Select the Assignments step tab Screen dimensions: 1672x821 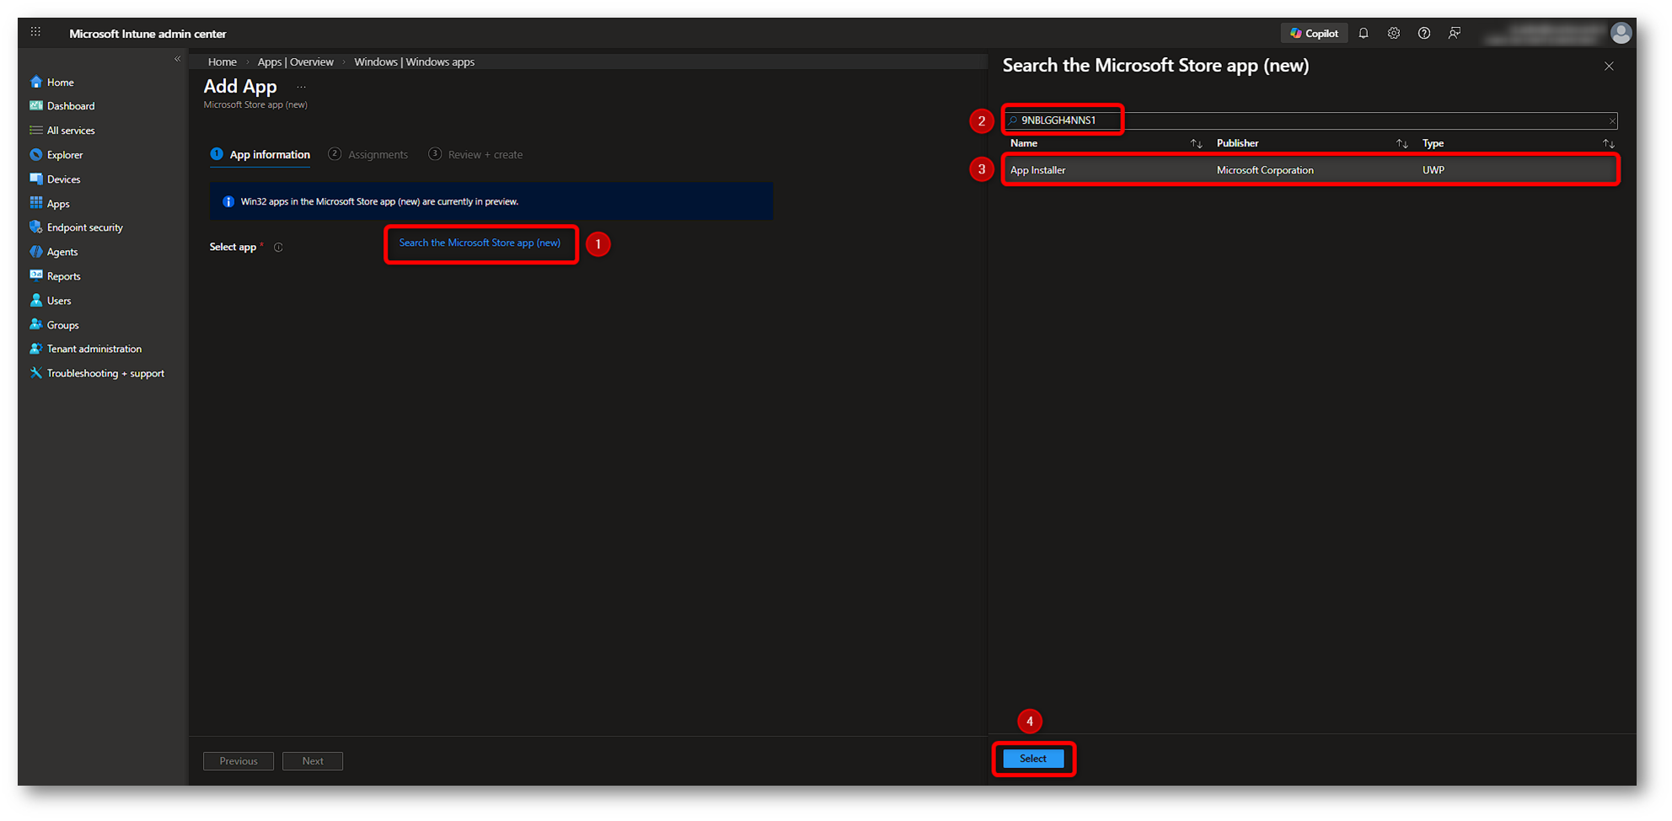click(368, 155)
